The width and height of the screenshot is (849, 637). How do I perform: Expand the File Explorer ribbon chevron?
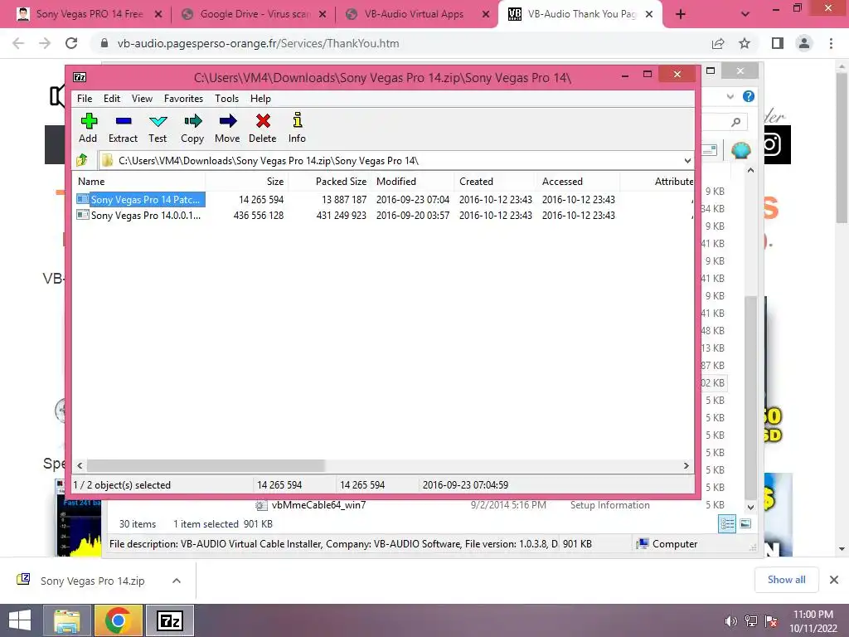click(730, 96)
